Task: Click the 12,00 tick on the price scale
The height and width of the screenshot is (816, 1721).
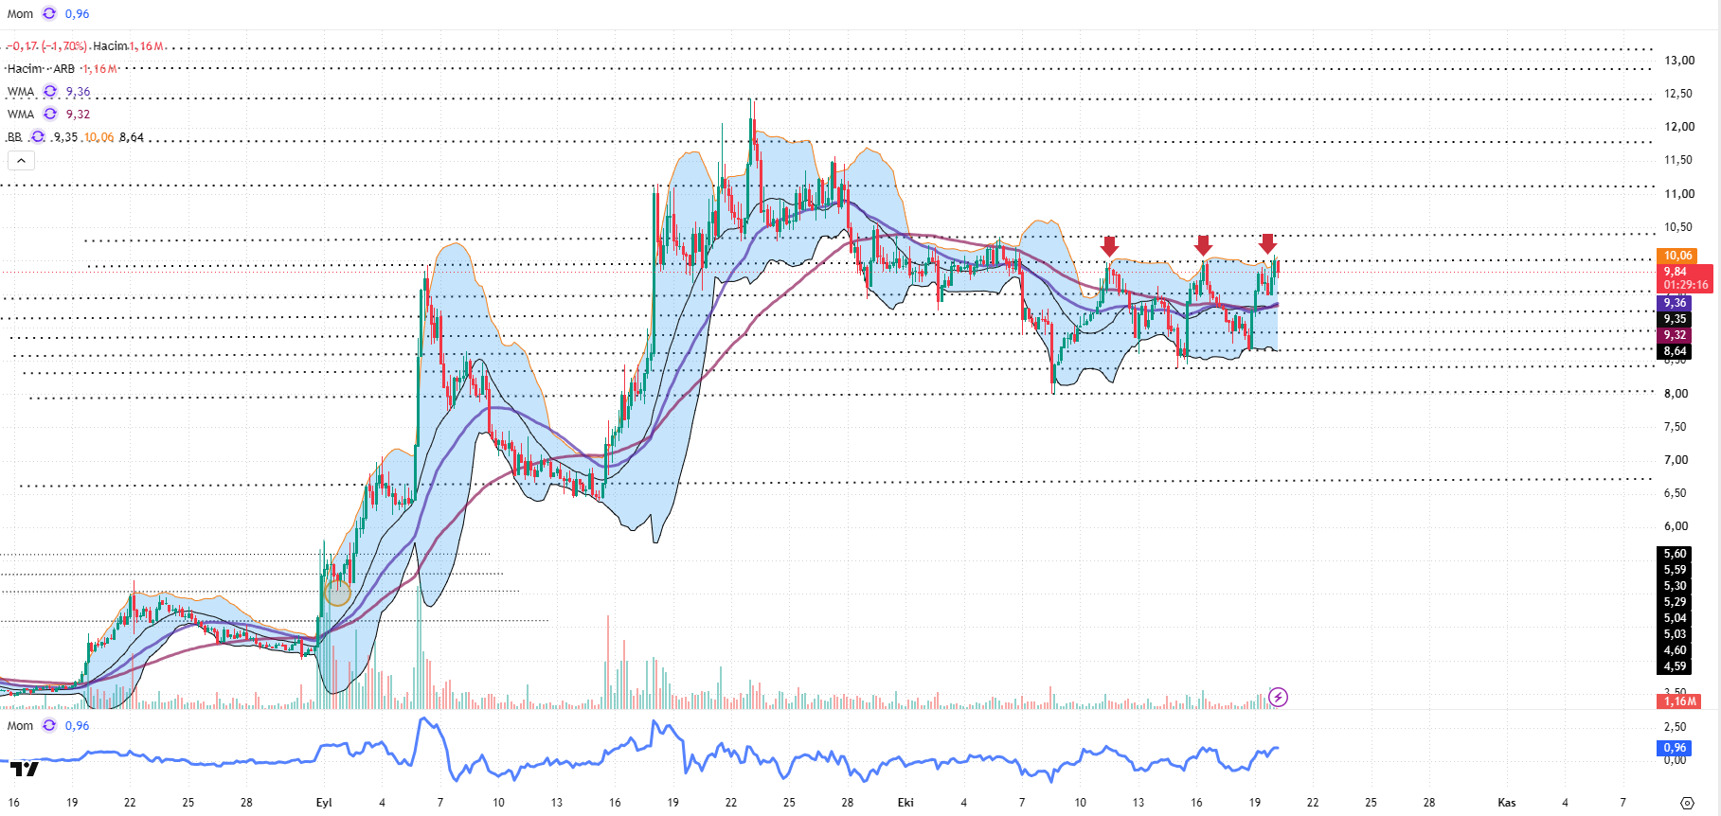Action: click(x=1679, y=127)
